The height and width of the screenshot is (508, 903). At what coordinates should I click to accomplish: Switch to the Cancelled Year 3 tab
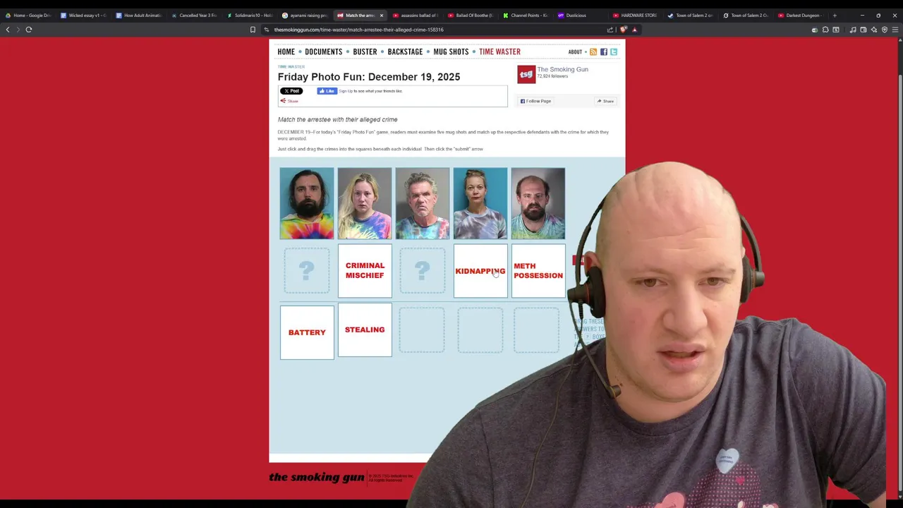click(194, 15)
